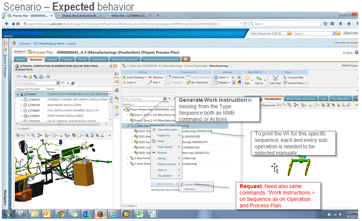362x221 pixels.
Task: Click the Insert Existing green plus icon
Action: tap(124, 77)
